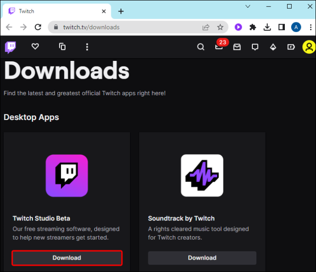Open the Whispers chat bubble icon

click(255, 47)
